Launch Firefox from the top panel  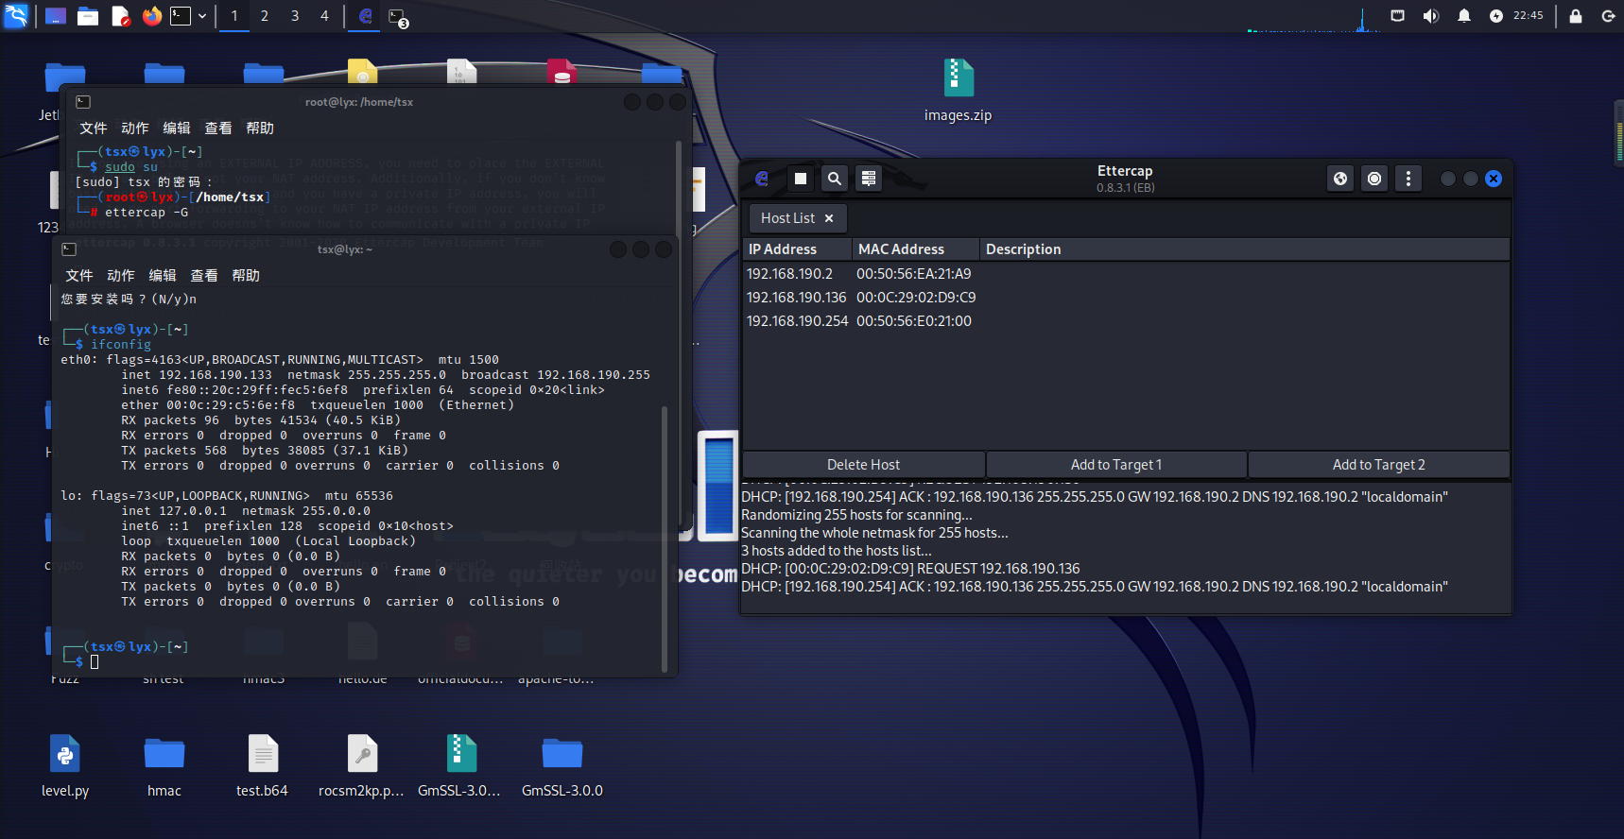pyautogui.click(x=152, y=16)
